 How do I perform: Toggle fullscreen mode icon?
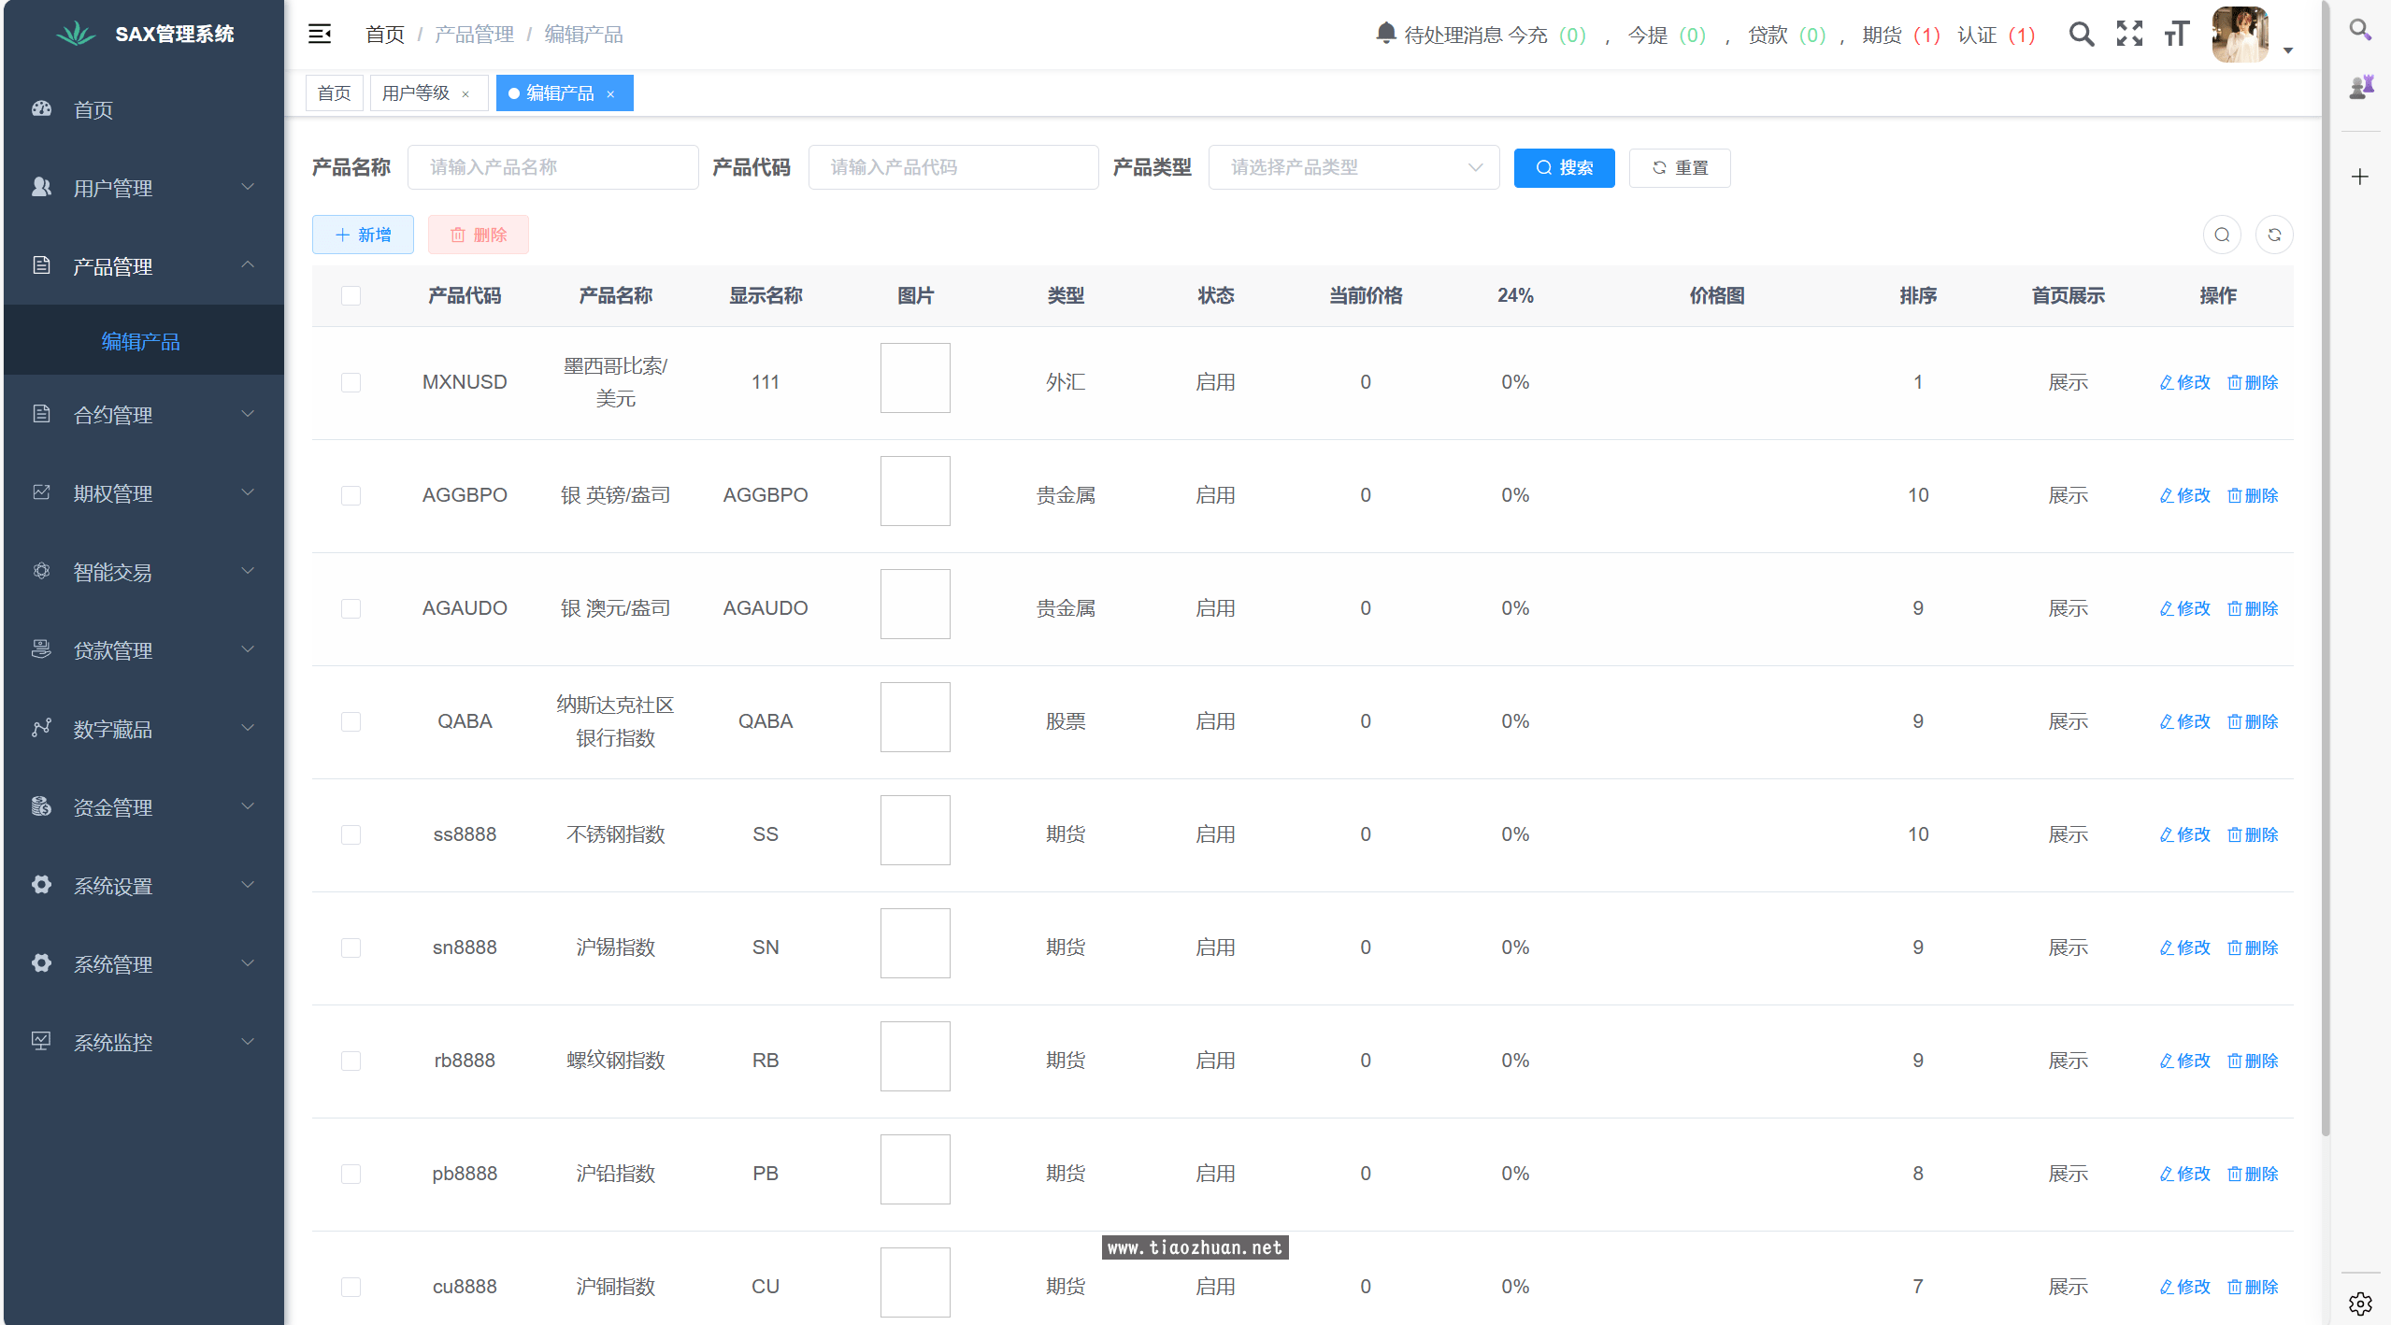coord(2129,35)
